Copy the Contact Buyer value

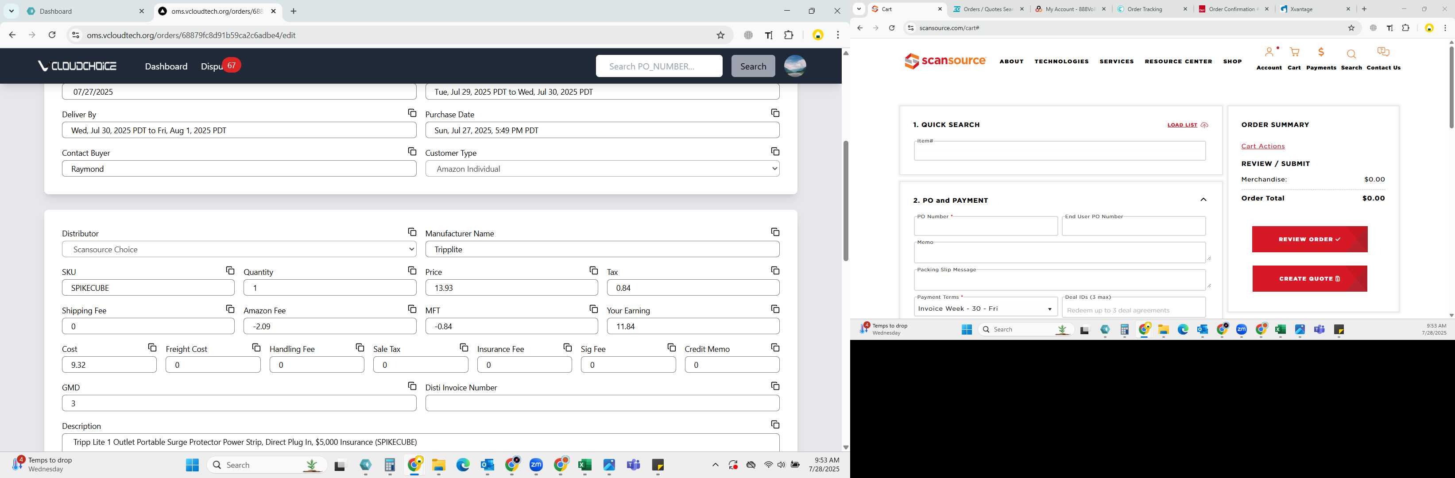412,152
